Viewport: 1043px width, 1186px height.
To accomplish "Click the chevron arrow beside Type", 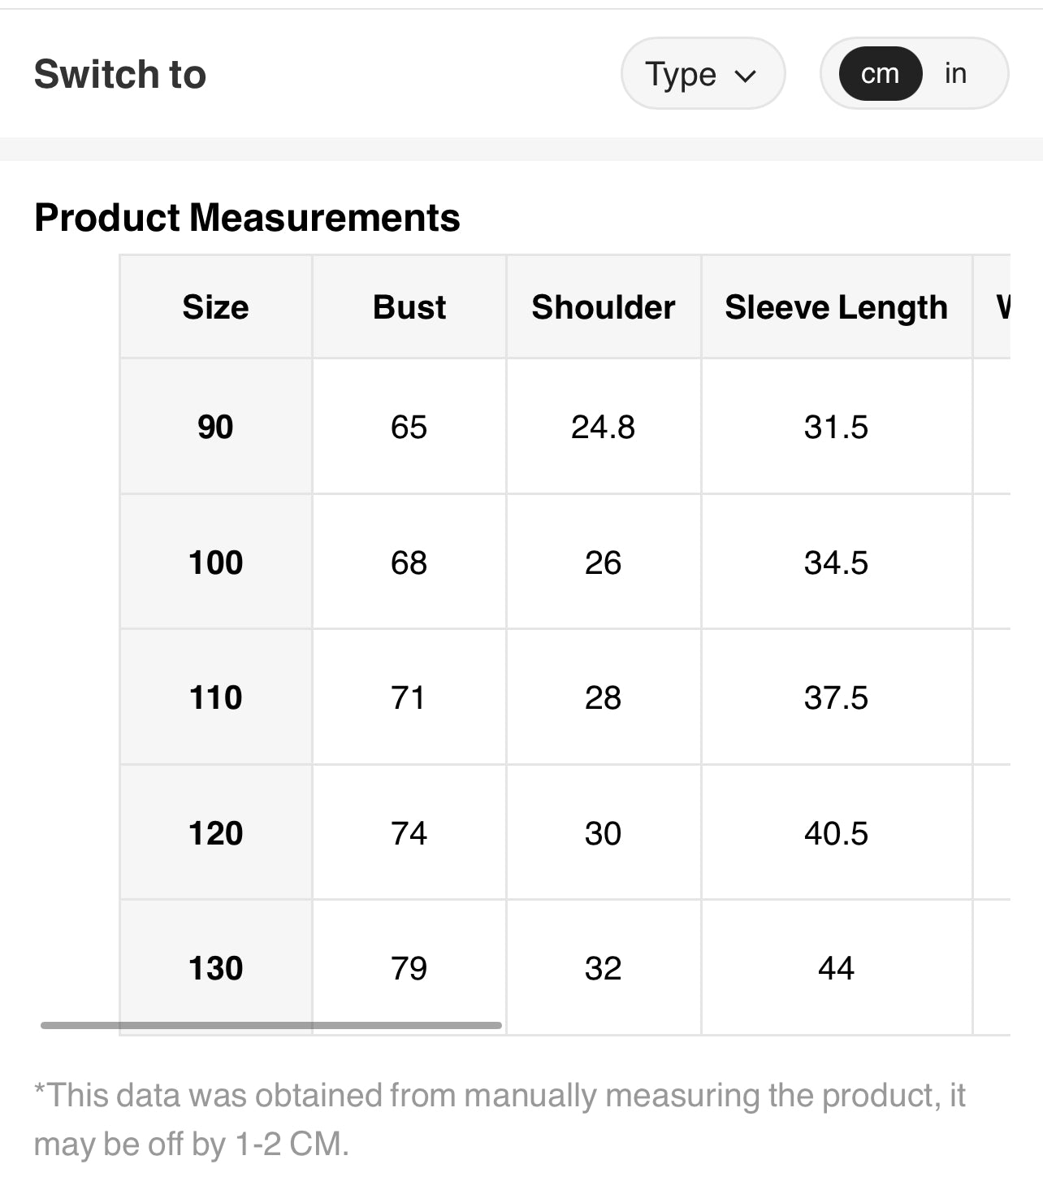I will pyautogui.click(x=745, y=76).
